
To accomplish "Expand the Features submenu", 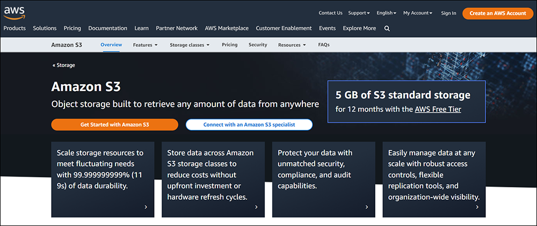I will [x=145, y=45].
